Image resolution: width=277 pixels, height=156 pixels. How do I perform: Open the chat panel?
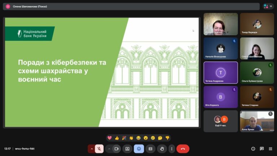(x=262, y=149)
